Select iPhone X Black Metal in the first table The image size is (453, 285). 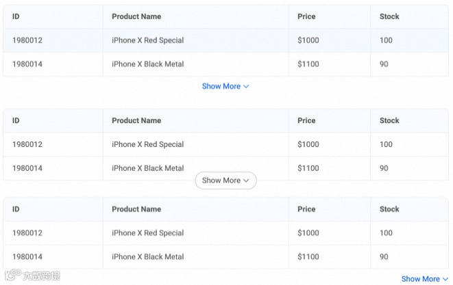tap(147, 64)
